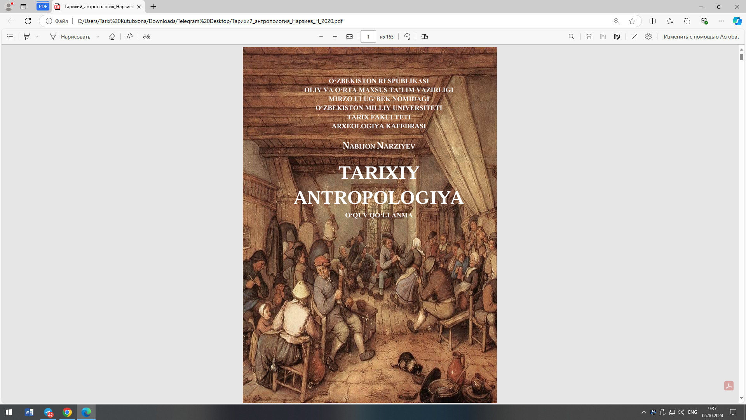746x420 pixels.
Task: Click Изменить с помощью Acrobat
Action: tap(701, 37)
